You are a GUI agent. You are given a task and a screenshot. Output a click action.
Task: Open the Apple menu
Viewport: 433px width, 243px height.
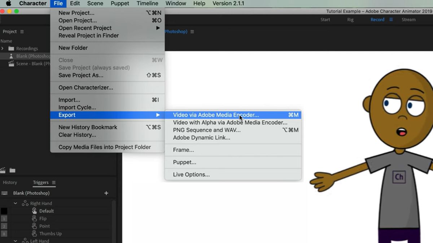pos(8,4)
